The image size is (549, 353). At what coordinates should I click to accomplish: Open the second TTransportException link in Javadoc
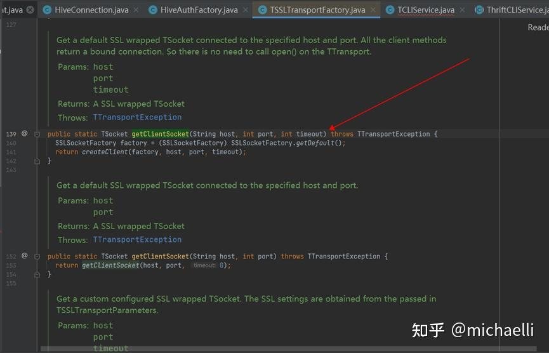(x=137, y=240)
